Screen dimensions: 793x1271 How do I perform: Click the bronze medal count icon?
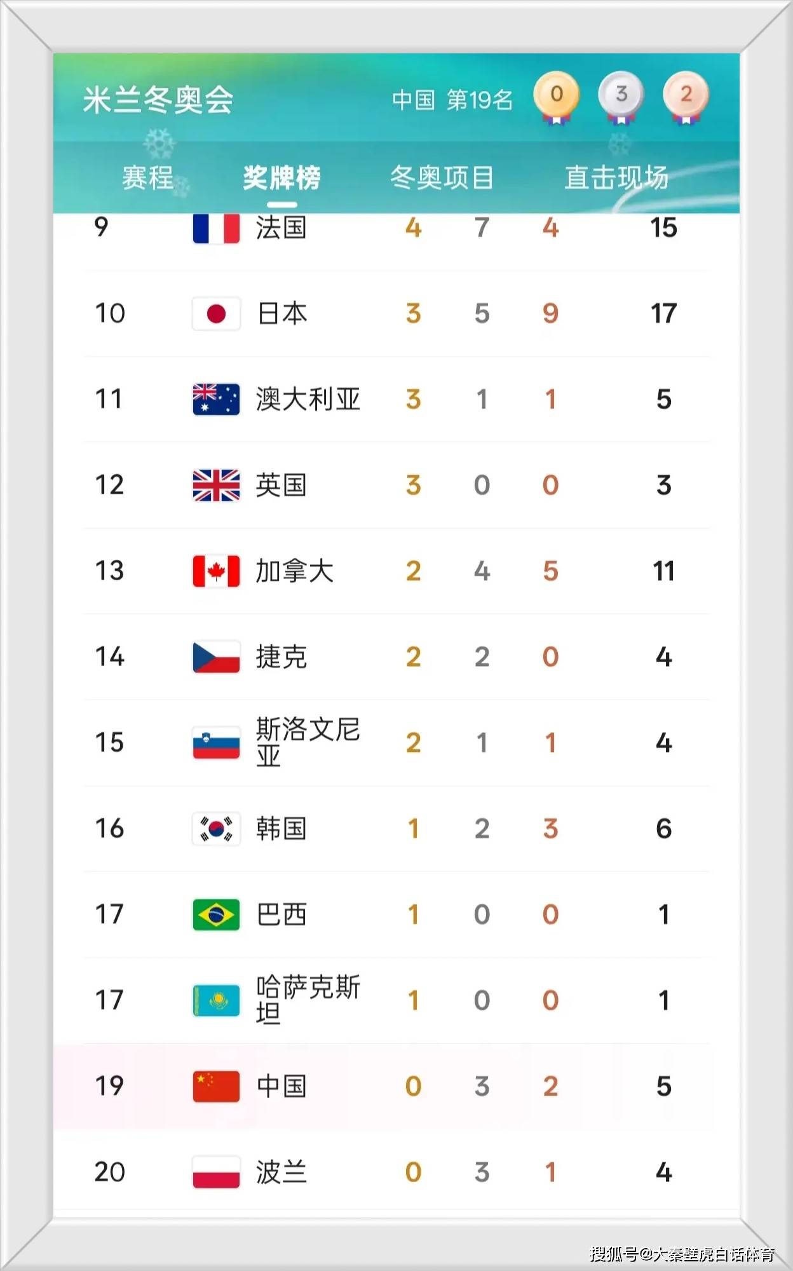coord(686,97)
